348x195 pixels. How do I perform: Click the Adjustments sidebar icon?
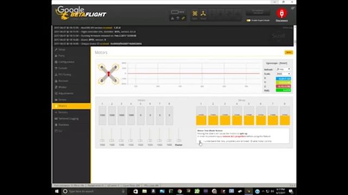pyautogui.click(x=56, y=93)
